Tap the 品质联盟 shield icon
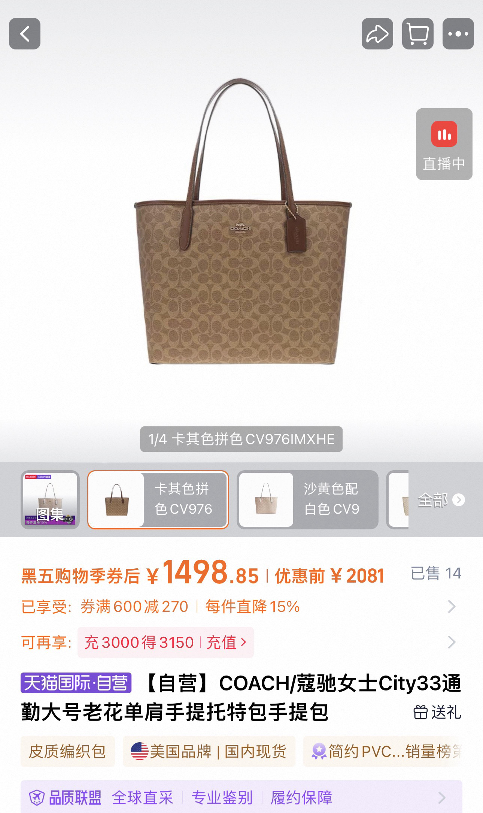Image resolution: width=483 pixels, height=813 pixels. click(x=37, y=797)
